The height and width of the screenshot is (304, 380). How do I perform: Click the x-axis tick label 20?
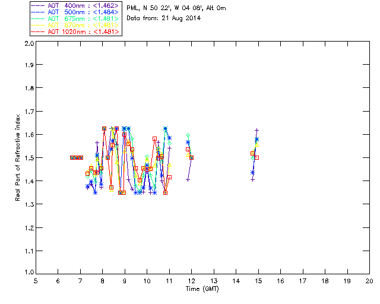click(369, 281)
